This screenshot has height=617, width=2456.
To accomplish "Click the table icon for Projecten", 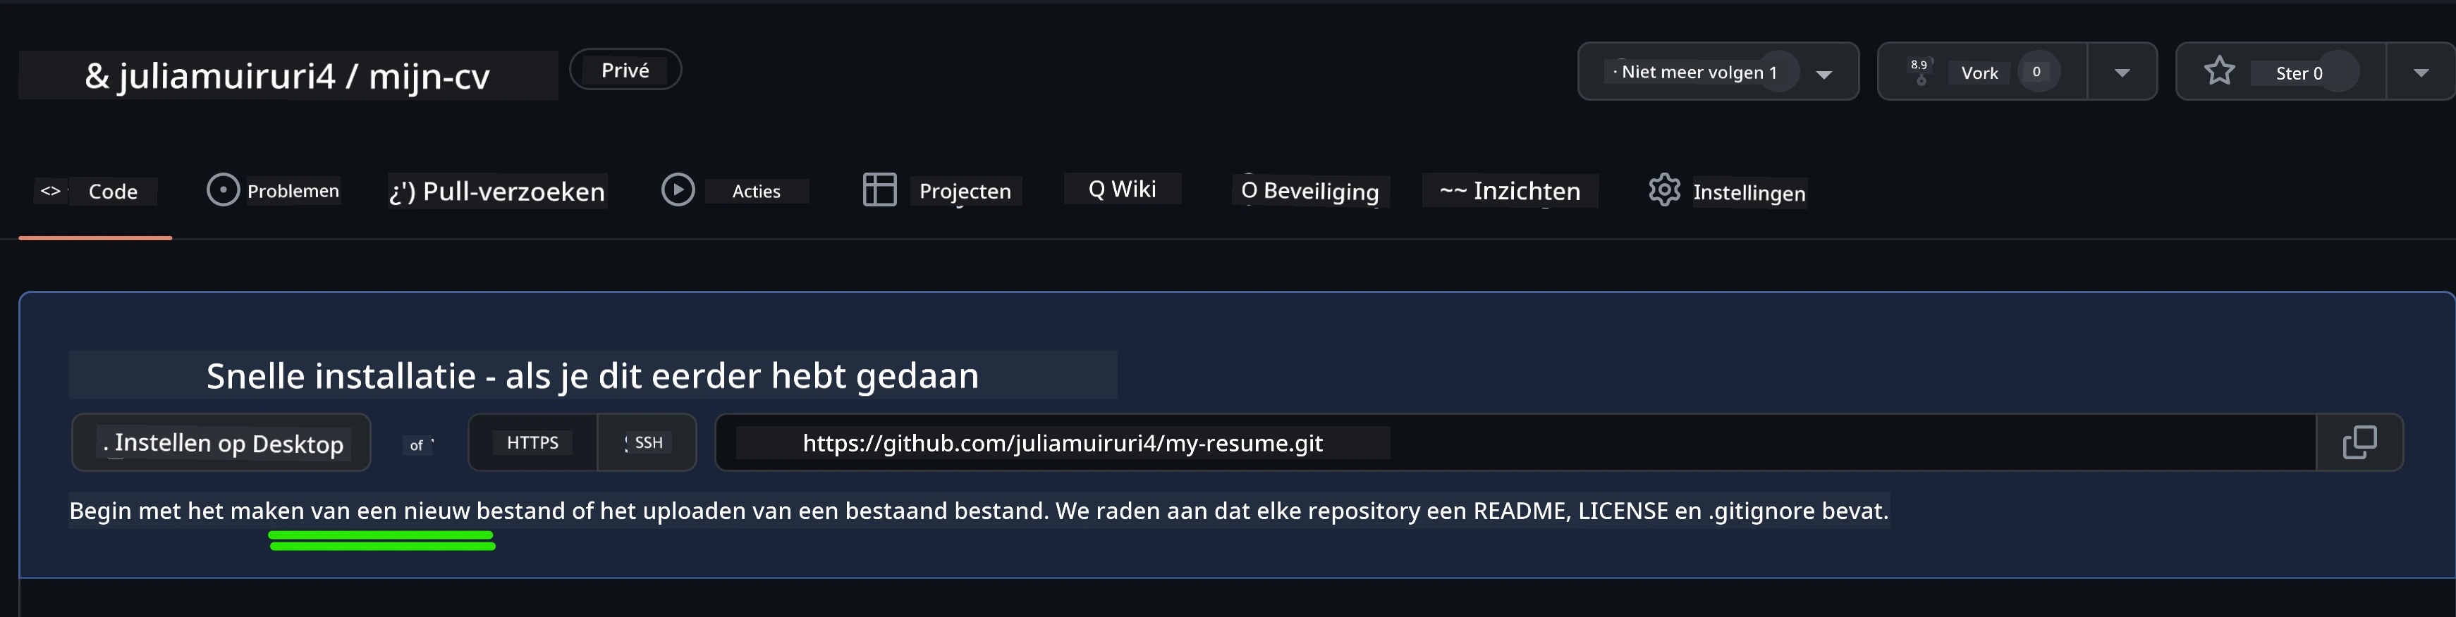I will coord(879,189).
